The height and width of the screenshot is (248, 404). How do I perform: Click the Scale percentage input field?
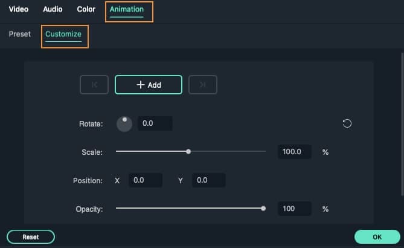tap(295, 152)
